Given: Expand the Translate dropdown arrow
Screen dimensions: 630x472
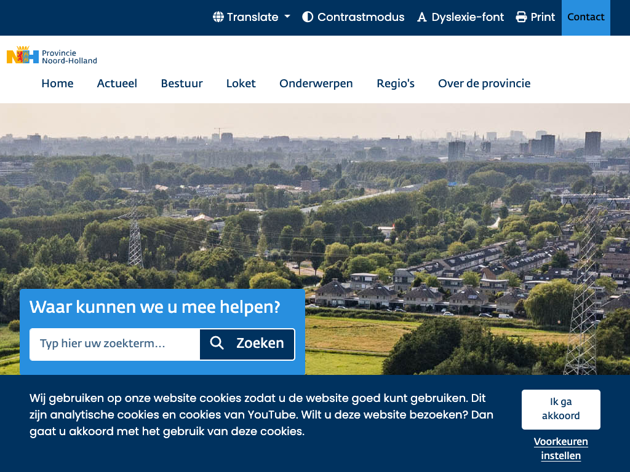Looking at the screenshot, I should click(287, 17).
